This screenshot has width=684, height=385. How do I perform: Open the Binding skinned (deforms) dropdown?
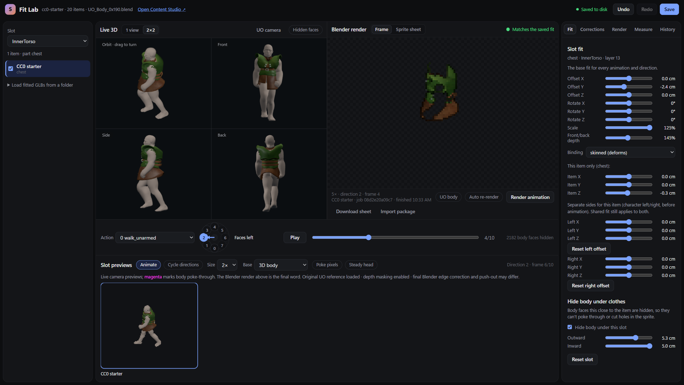[x=631, y=153]
